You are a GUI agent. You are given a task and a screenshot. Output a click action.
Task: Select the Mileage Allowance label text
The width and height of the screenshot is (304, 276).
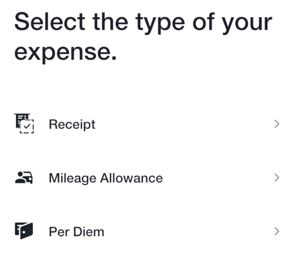(x=106, y=178)
